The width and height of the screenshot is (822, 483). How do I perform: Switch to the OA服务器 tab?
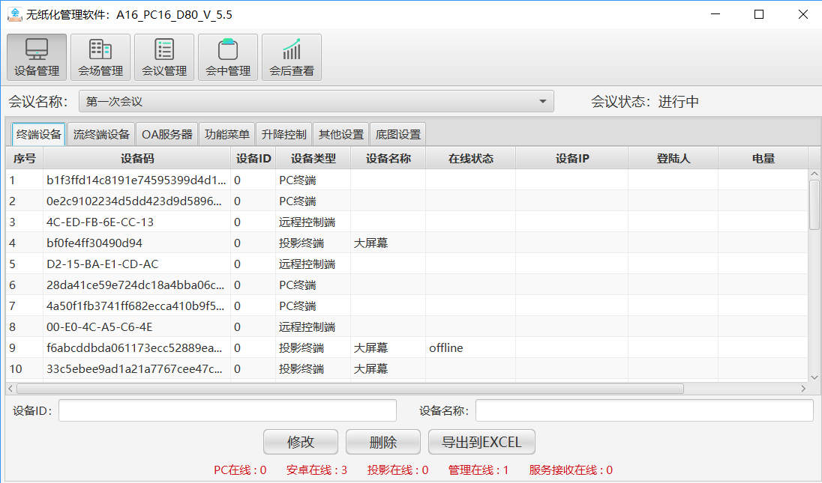pyautogui.click(x=166, y=135)
